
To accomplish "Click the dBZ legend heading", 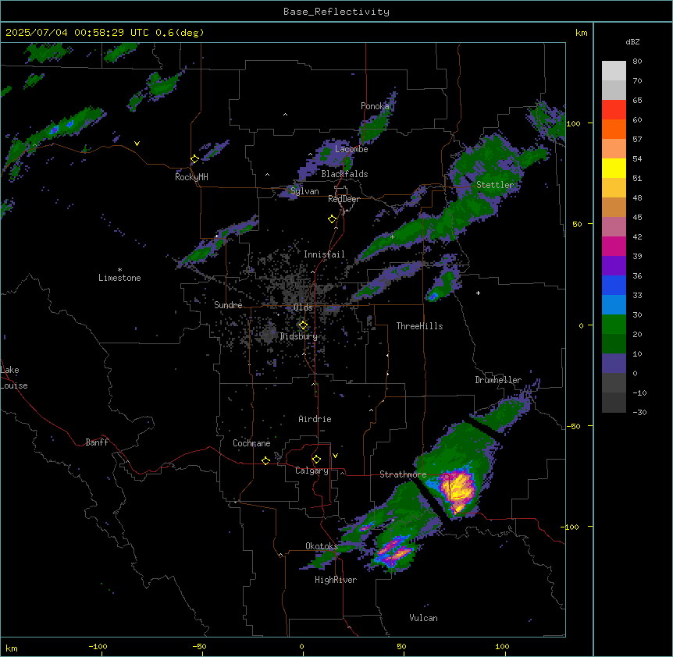I will 632,41.
